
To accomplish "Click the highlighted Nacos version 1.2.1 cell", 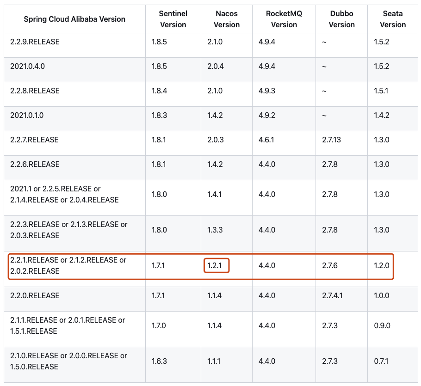I will 215,266.
